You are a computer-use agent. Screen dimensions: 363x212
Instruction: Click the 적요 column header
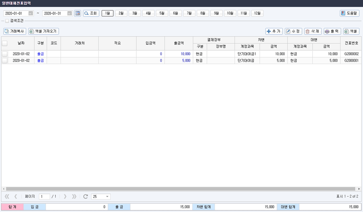(117, 43)
